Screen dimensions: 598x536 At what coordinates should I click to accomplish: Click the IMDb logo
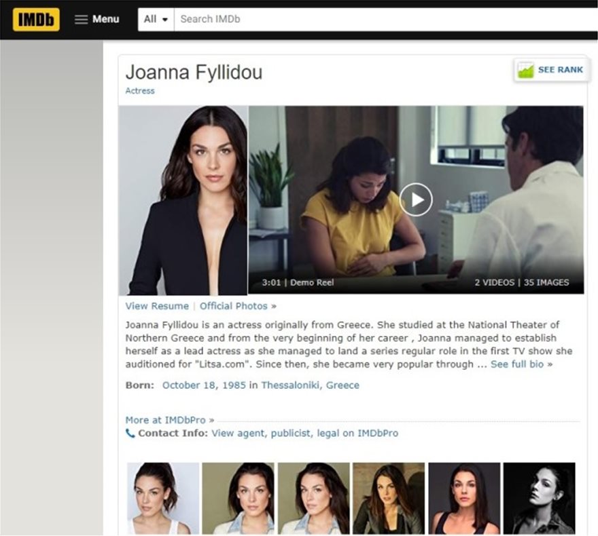(x=36, y=19)
